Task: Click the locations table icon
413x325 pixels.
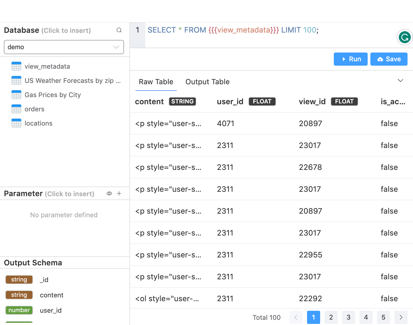Action: [16, 123]
